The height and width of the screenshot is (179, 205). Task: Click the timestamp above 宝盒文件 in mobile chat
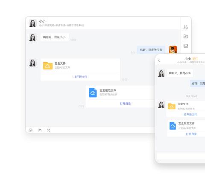pos(191,96)
